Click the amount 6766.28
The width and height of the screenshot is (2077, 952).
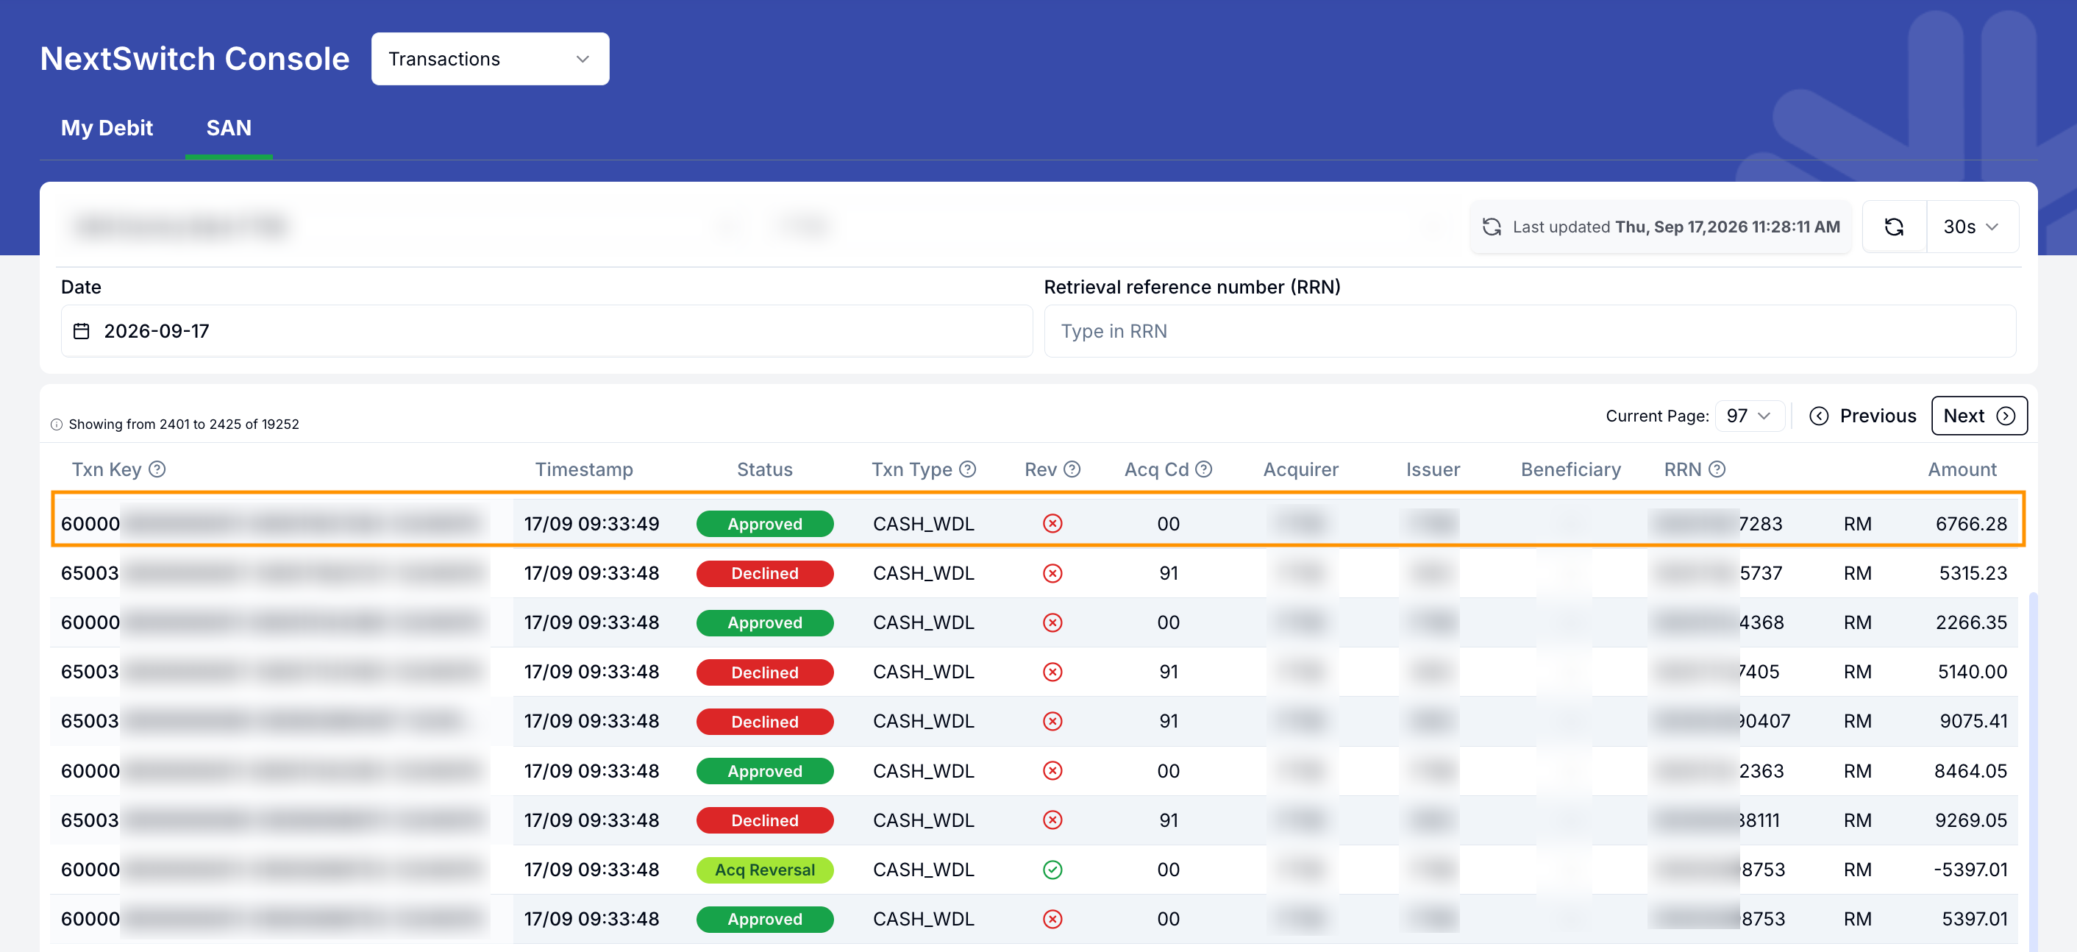tap(1970, 524)
